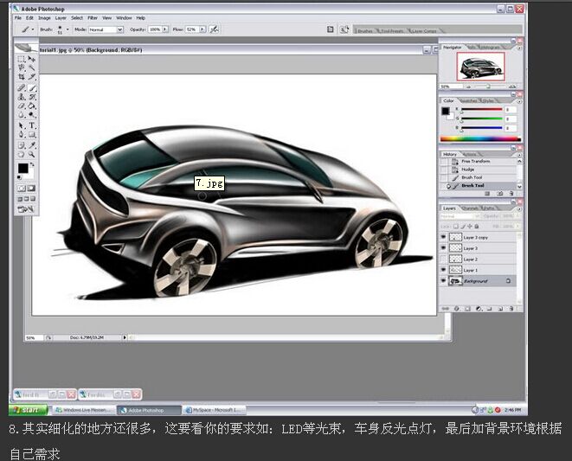This screenshot has height=461, width=572.
Task: Switch to Quick Mask mode
Action: [32, 189]
